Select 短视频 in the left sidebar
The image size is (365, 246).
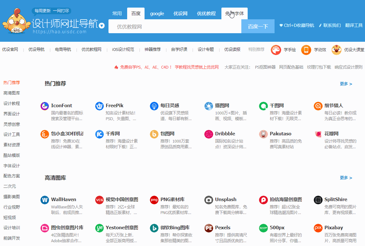[9, 217]
